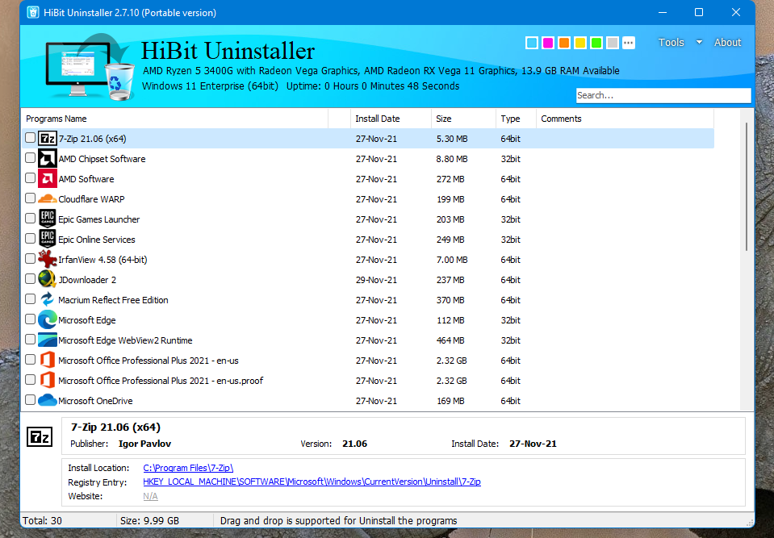Screen dimensions: 774x538
Task: Click the 29-Nov-21 date of JDownloader 2
Action: coord(376,280)
